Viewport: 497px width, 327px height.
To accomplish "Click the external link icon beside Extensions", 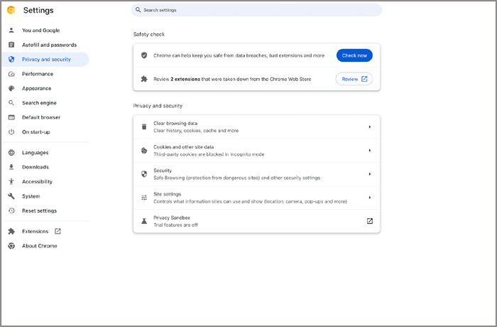I will point(58,232).
